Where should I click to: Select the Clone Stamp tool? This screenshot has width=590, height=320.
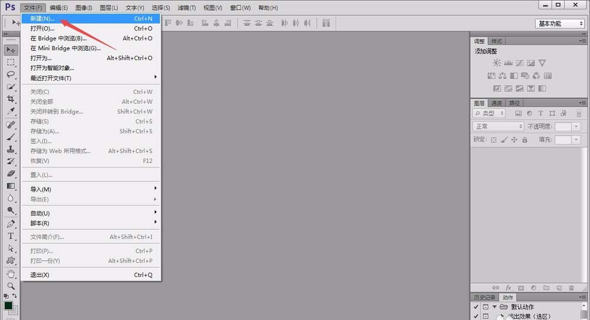point(11,149)
